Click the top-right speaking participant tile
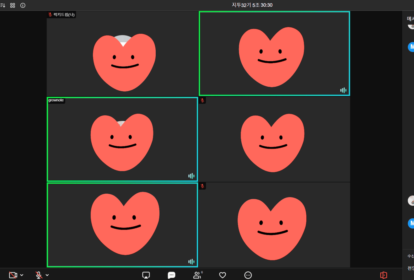Image resolution: width=414 pixels, height=280 pixels. point(274,54)
